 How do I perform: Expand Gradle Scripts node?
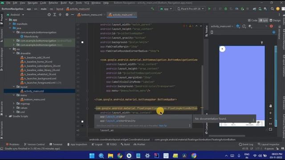coord(6,116)
